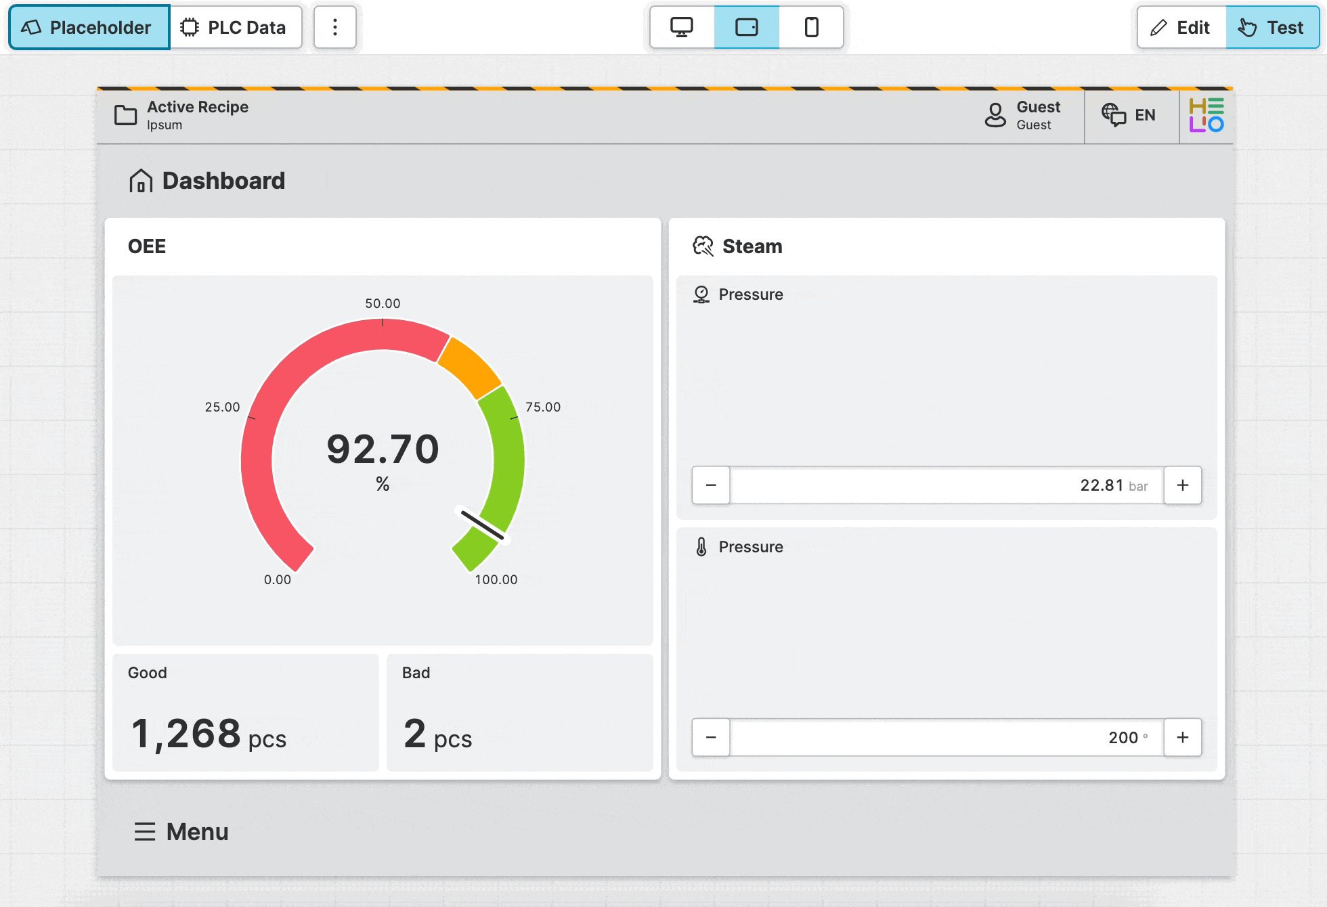Open the three-dot more options menu
1327x907 pixels.
coord(334,28)
